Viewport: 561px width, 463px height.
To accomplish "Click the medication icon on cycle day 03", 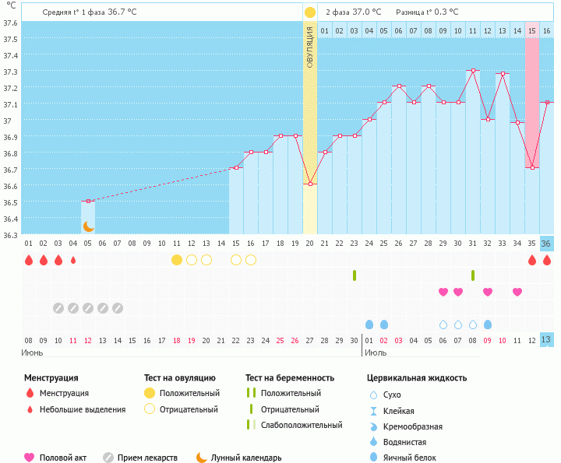I will [x=58, y=308].
